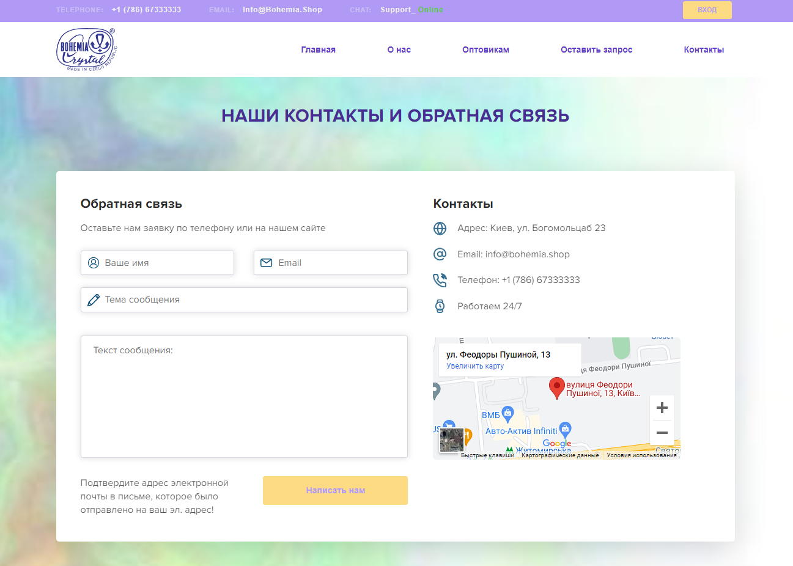Click the Работаем 24/7 text
This screenshot has height=566, width=793.
click(490, 306)
